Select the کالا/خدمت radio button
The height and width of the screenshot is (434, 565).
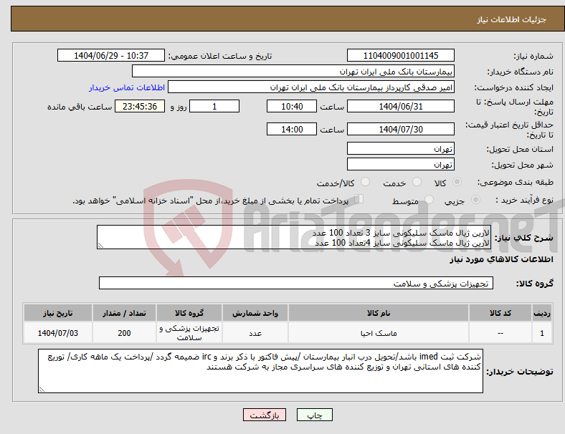click(365, 182)
